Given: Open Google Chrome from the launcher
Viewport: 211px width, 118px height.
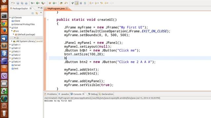Looking at the screenshot, I should click(4, 24).
